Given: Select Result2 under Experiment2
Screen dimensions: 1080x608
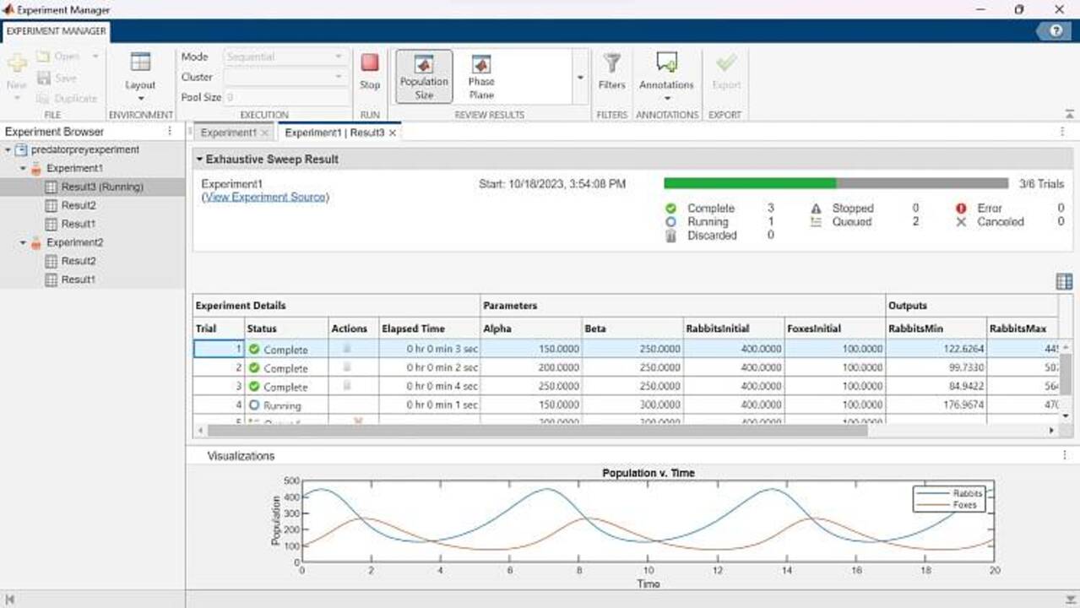Looking at the screenshot, I should (78, 261).
